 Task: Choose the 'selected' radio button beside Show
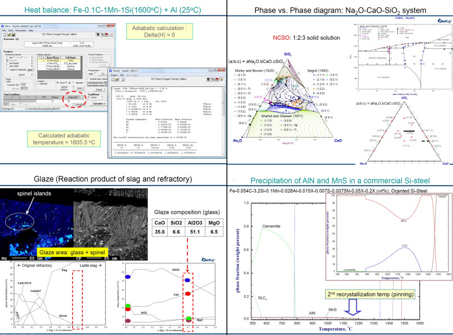(x=74, y=82)
